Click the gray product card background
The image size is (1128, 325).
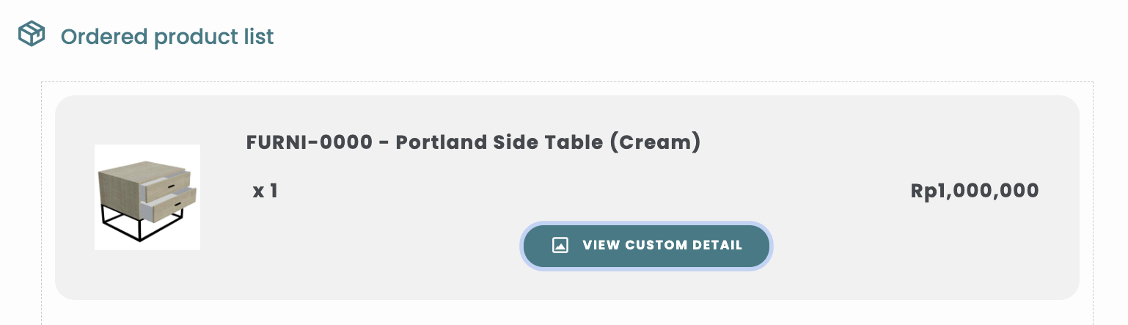coord(843,271)
